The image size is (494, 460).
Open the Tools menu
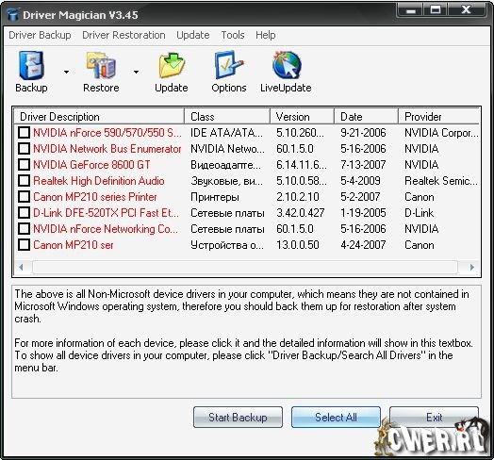233,35
